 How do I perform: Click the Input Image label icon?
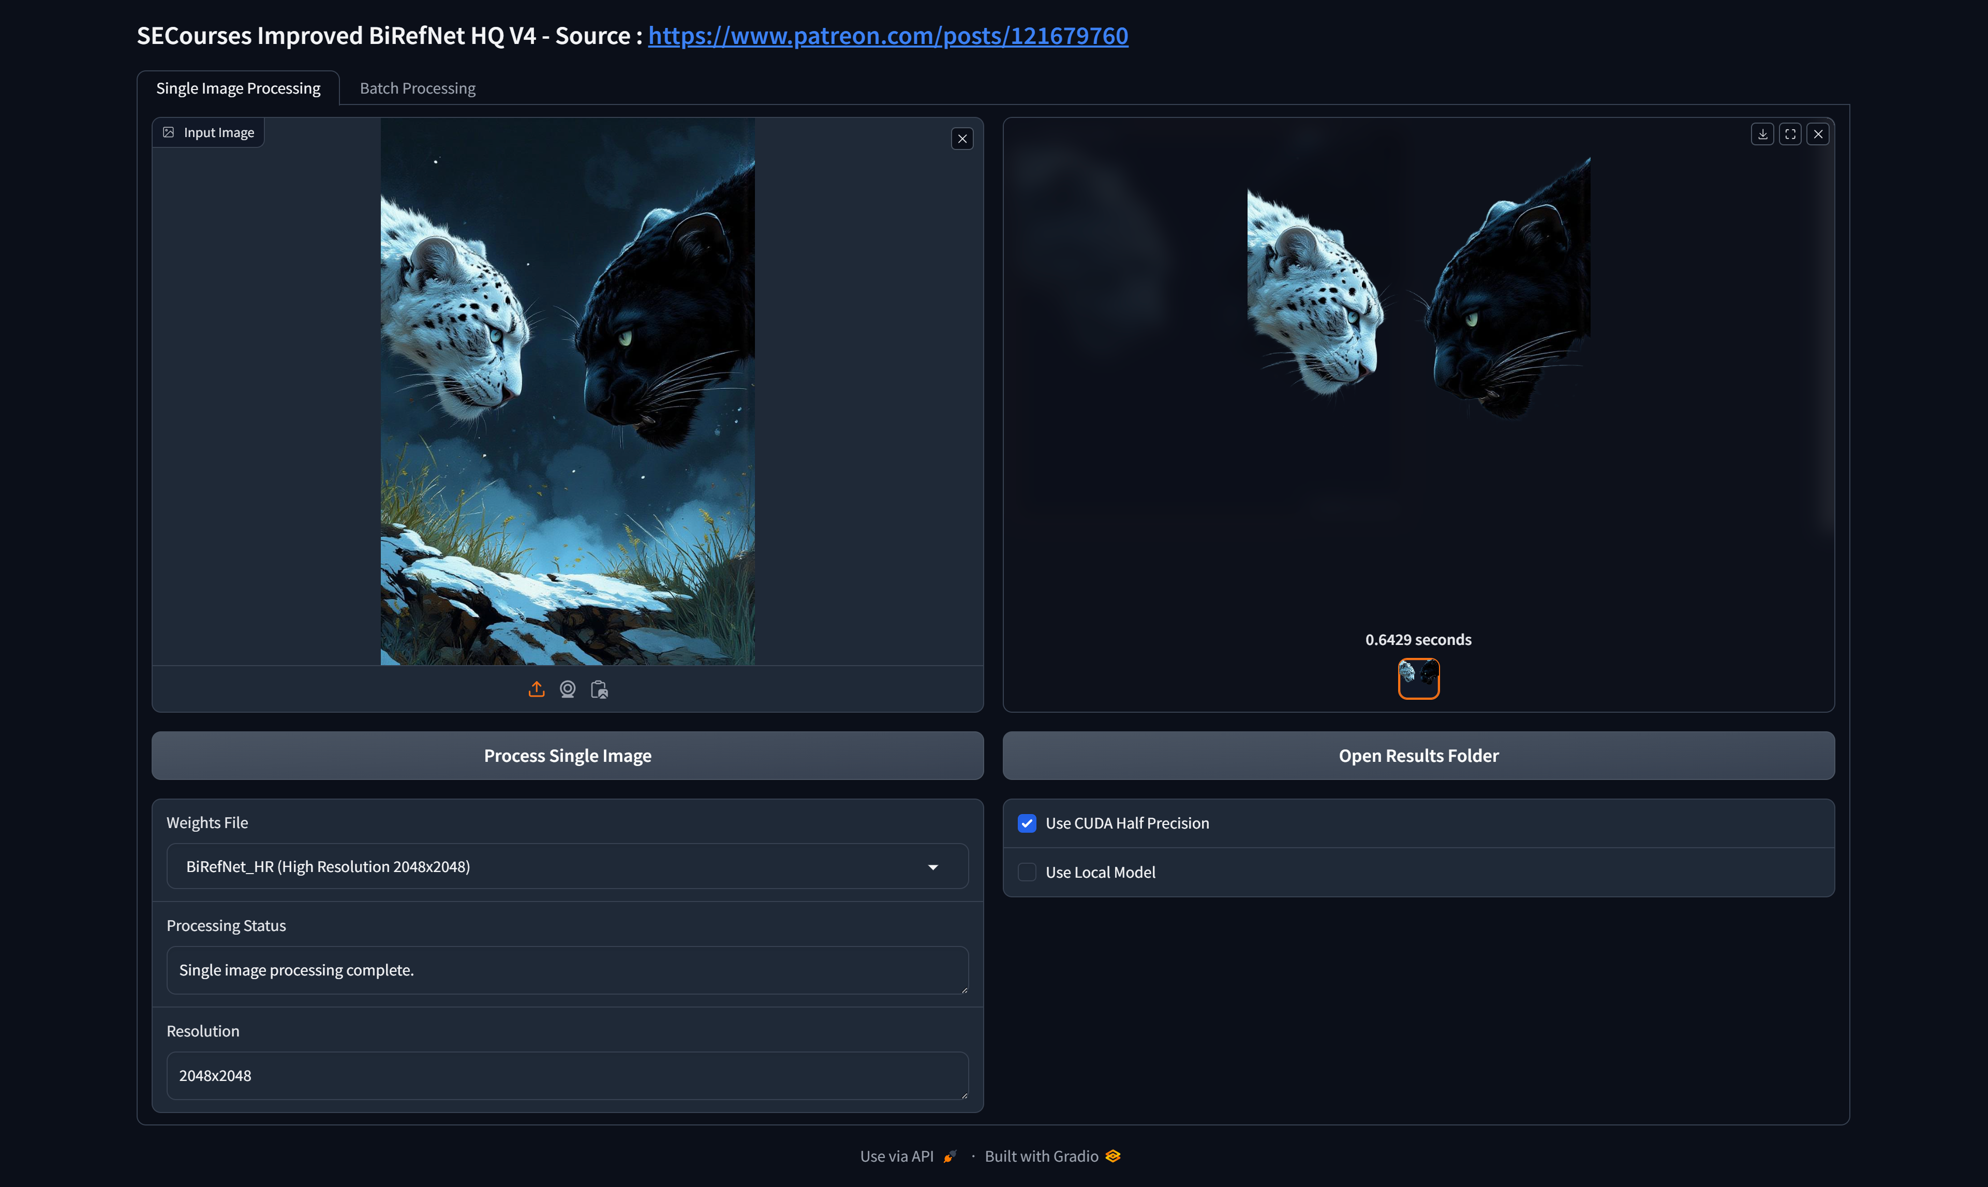pos(168,132)
